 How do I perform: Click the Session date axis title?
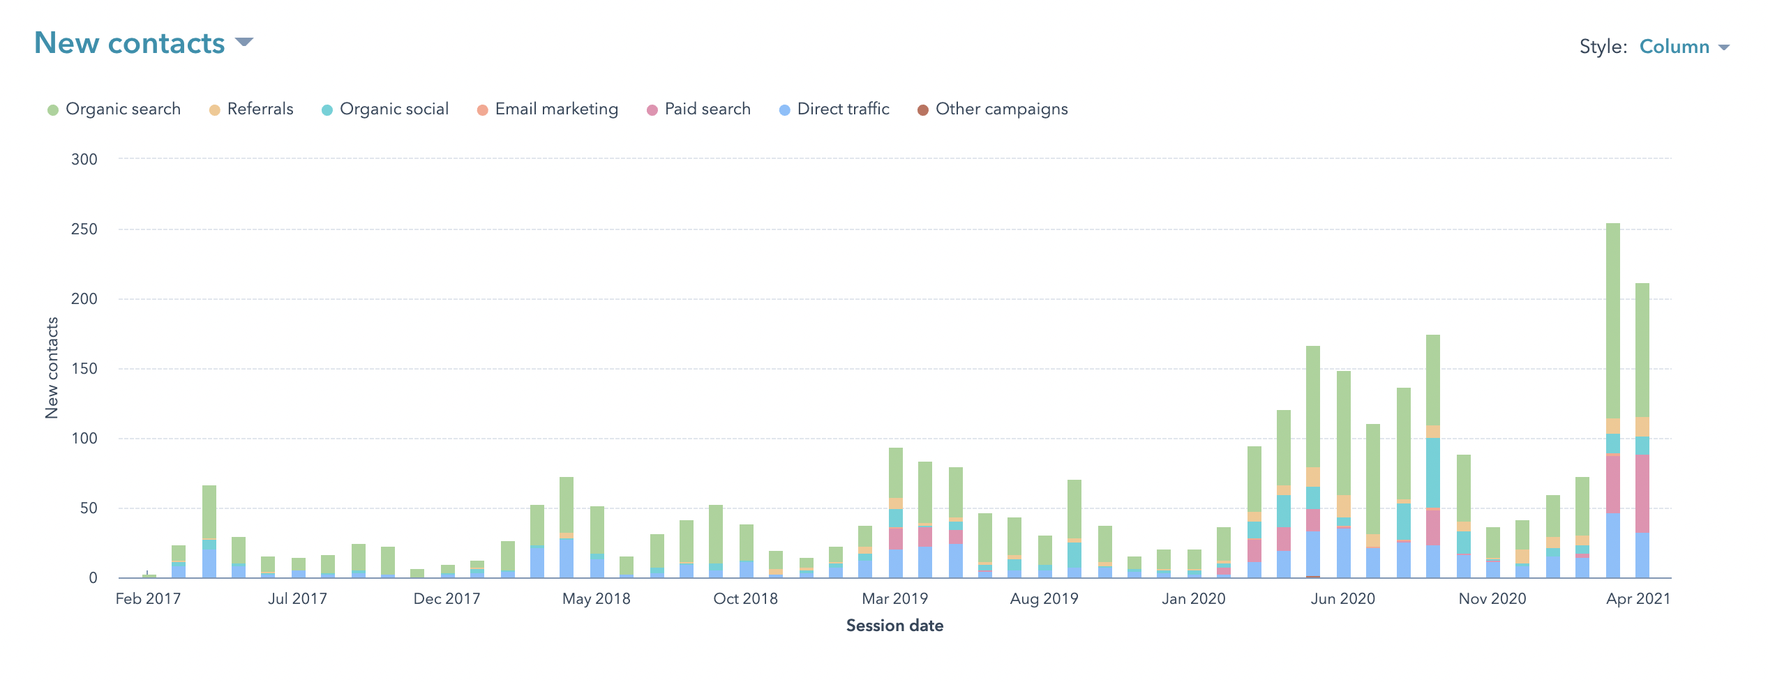tap(895, 626)
